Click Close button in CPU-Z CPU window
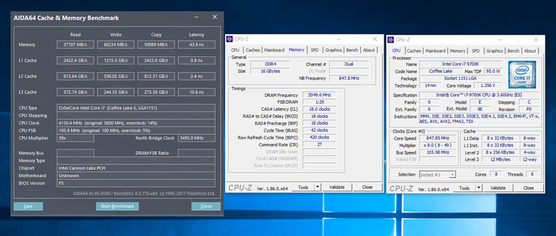Viewport: 556px width, 236px height. click(x=528, y=188)
